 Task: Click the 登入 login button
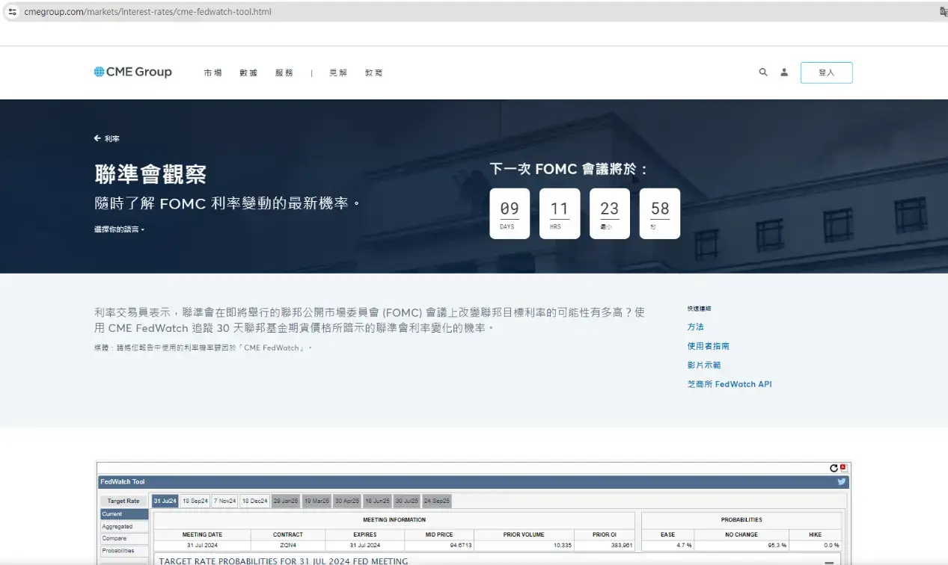click(x=826, y=72)
